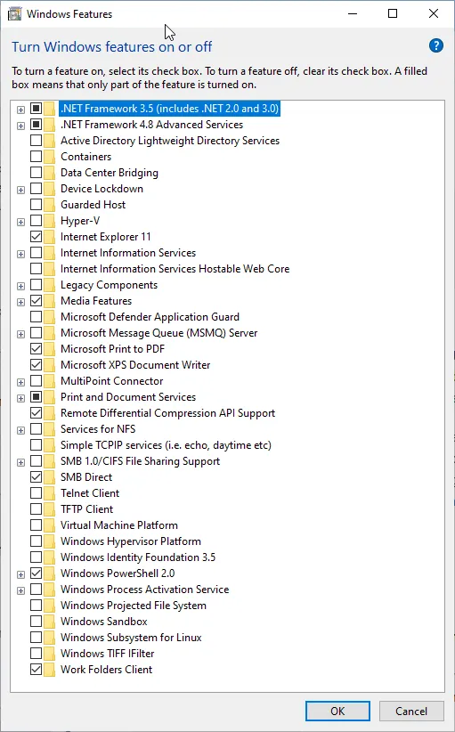Image resolution: width=455 pixels, height=732 pixels.
Task: Enable Windows Subsystem for Linux checkbox
Action: coord(36,637)
